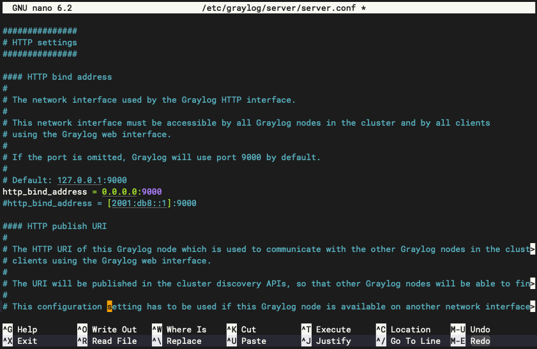Screen dimensions: 537x349
Task: Click the line about cluster discovery APIs
Action: pyautogui.click(x=268, y=284)
